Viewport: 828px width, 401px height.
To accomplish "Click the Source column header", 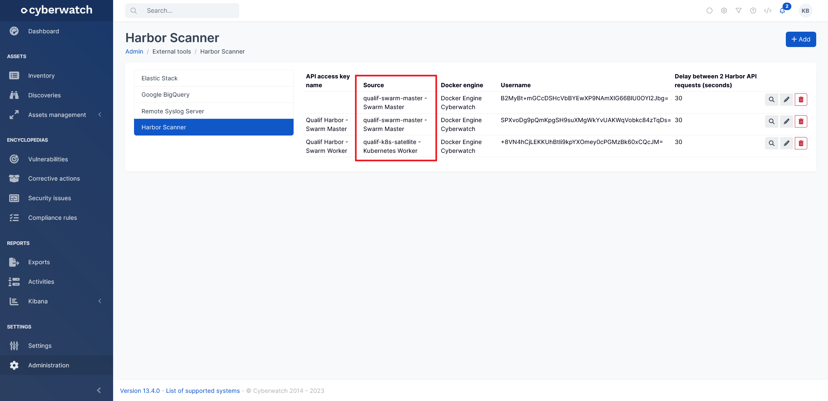I will pyautogui.click(x=374, y=85).
